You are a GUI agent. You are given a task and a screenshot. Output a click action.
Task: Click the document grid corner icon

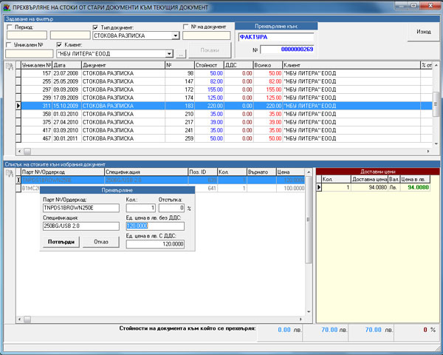[10, 67]
